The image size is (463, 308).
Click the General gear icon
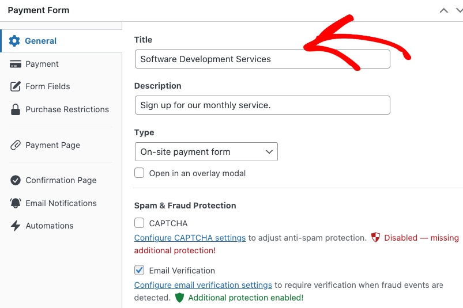coord(14,41)
